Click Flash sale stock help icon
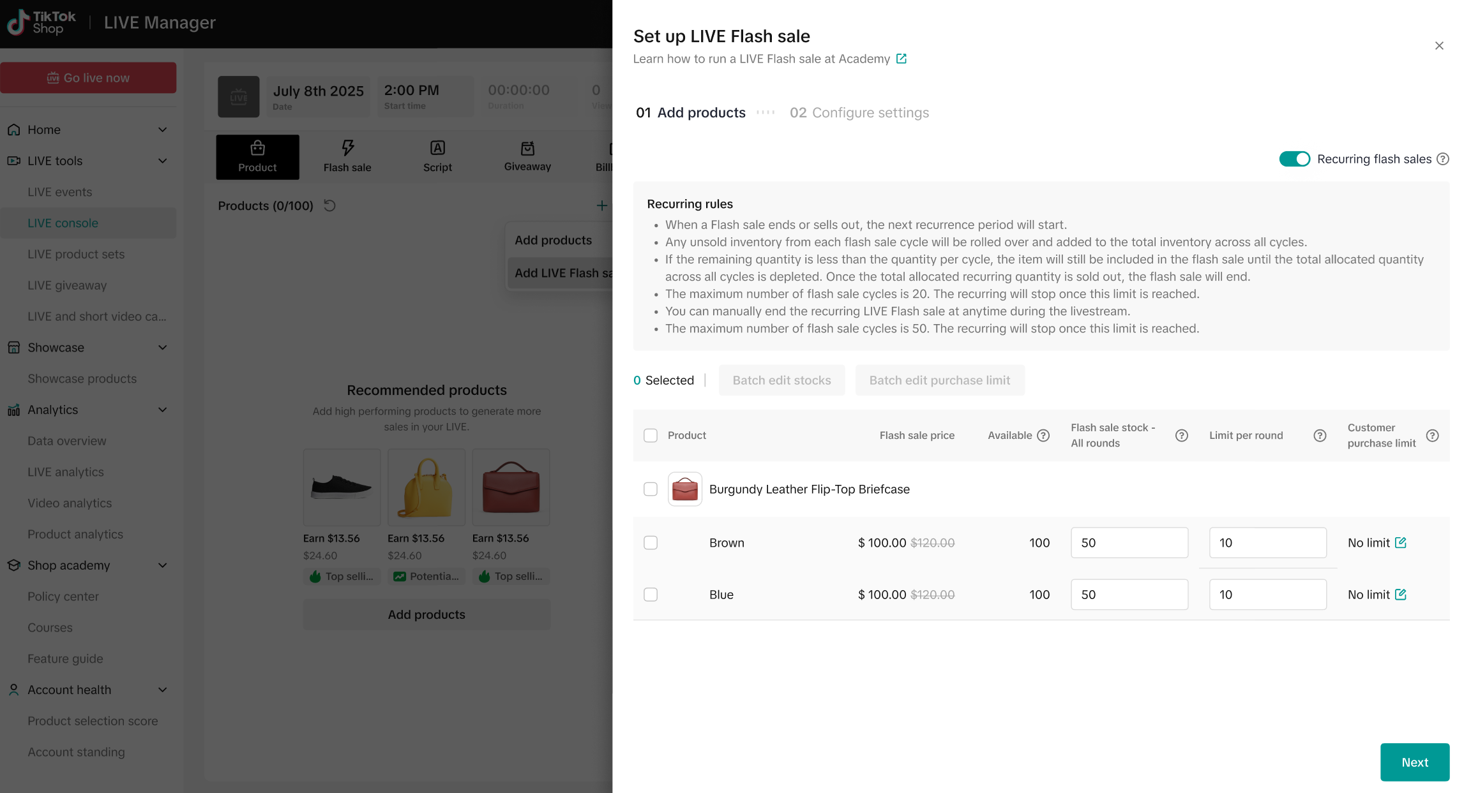Image resolution: width=1464 pixels, height=793 pixels. [1181, 435]
